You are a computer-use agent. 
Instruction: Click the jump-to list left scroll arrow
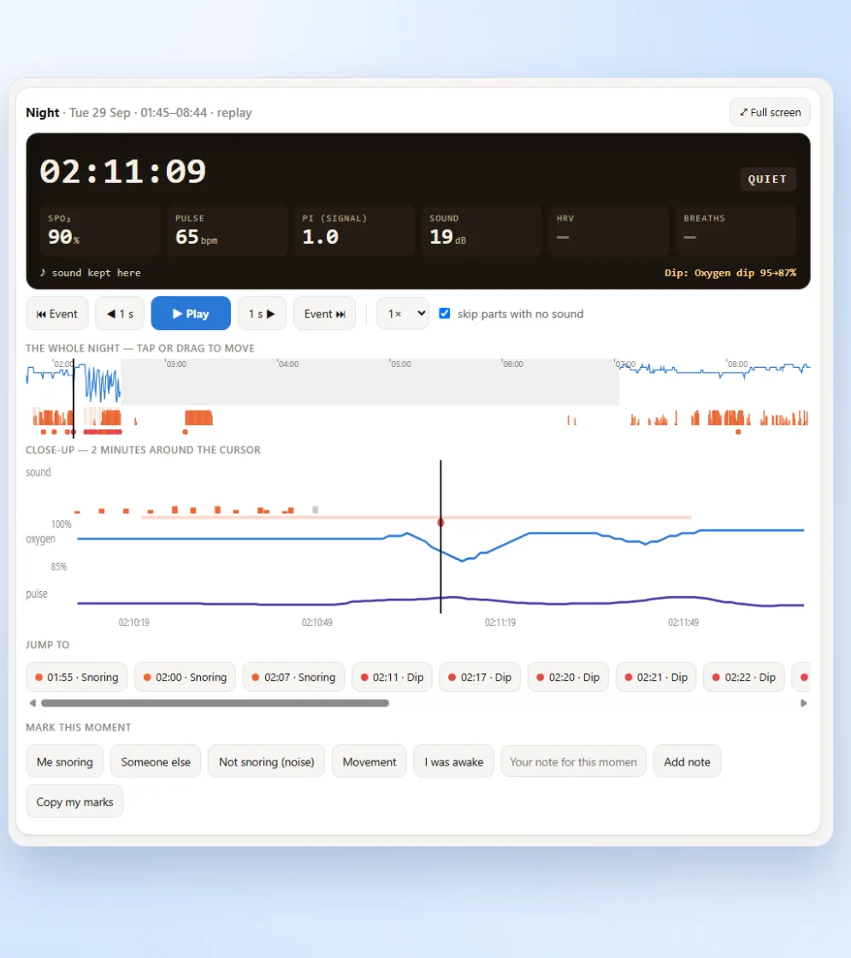(x=33, y=703)
